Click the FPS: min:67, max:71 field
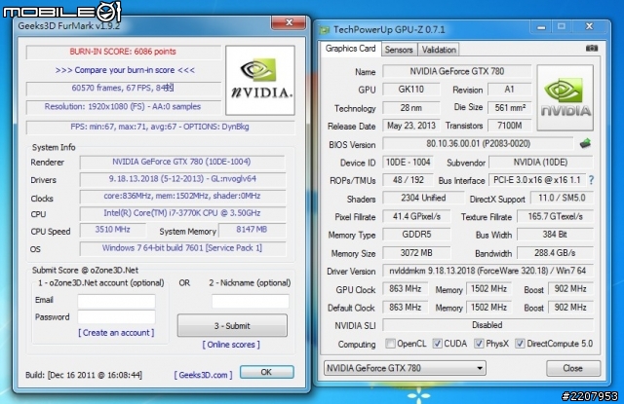 click(x=160, y=128)
